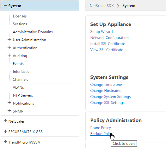Collapse the System tree node
Screen dimensions: 166x148
(5, 6)
